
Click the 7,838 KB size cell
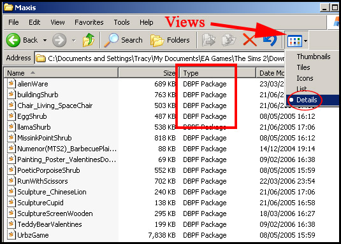pos(162,235)
